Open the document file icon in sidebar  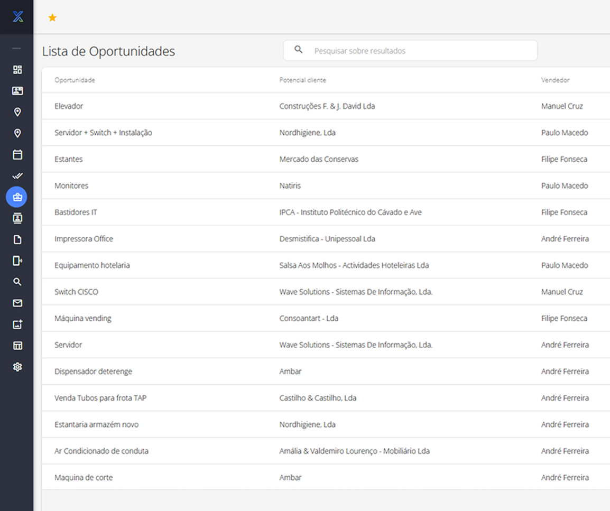pos(17,240)
